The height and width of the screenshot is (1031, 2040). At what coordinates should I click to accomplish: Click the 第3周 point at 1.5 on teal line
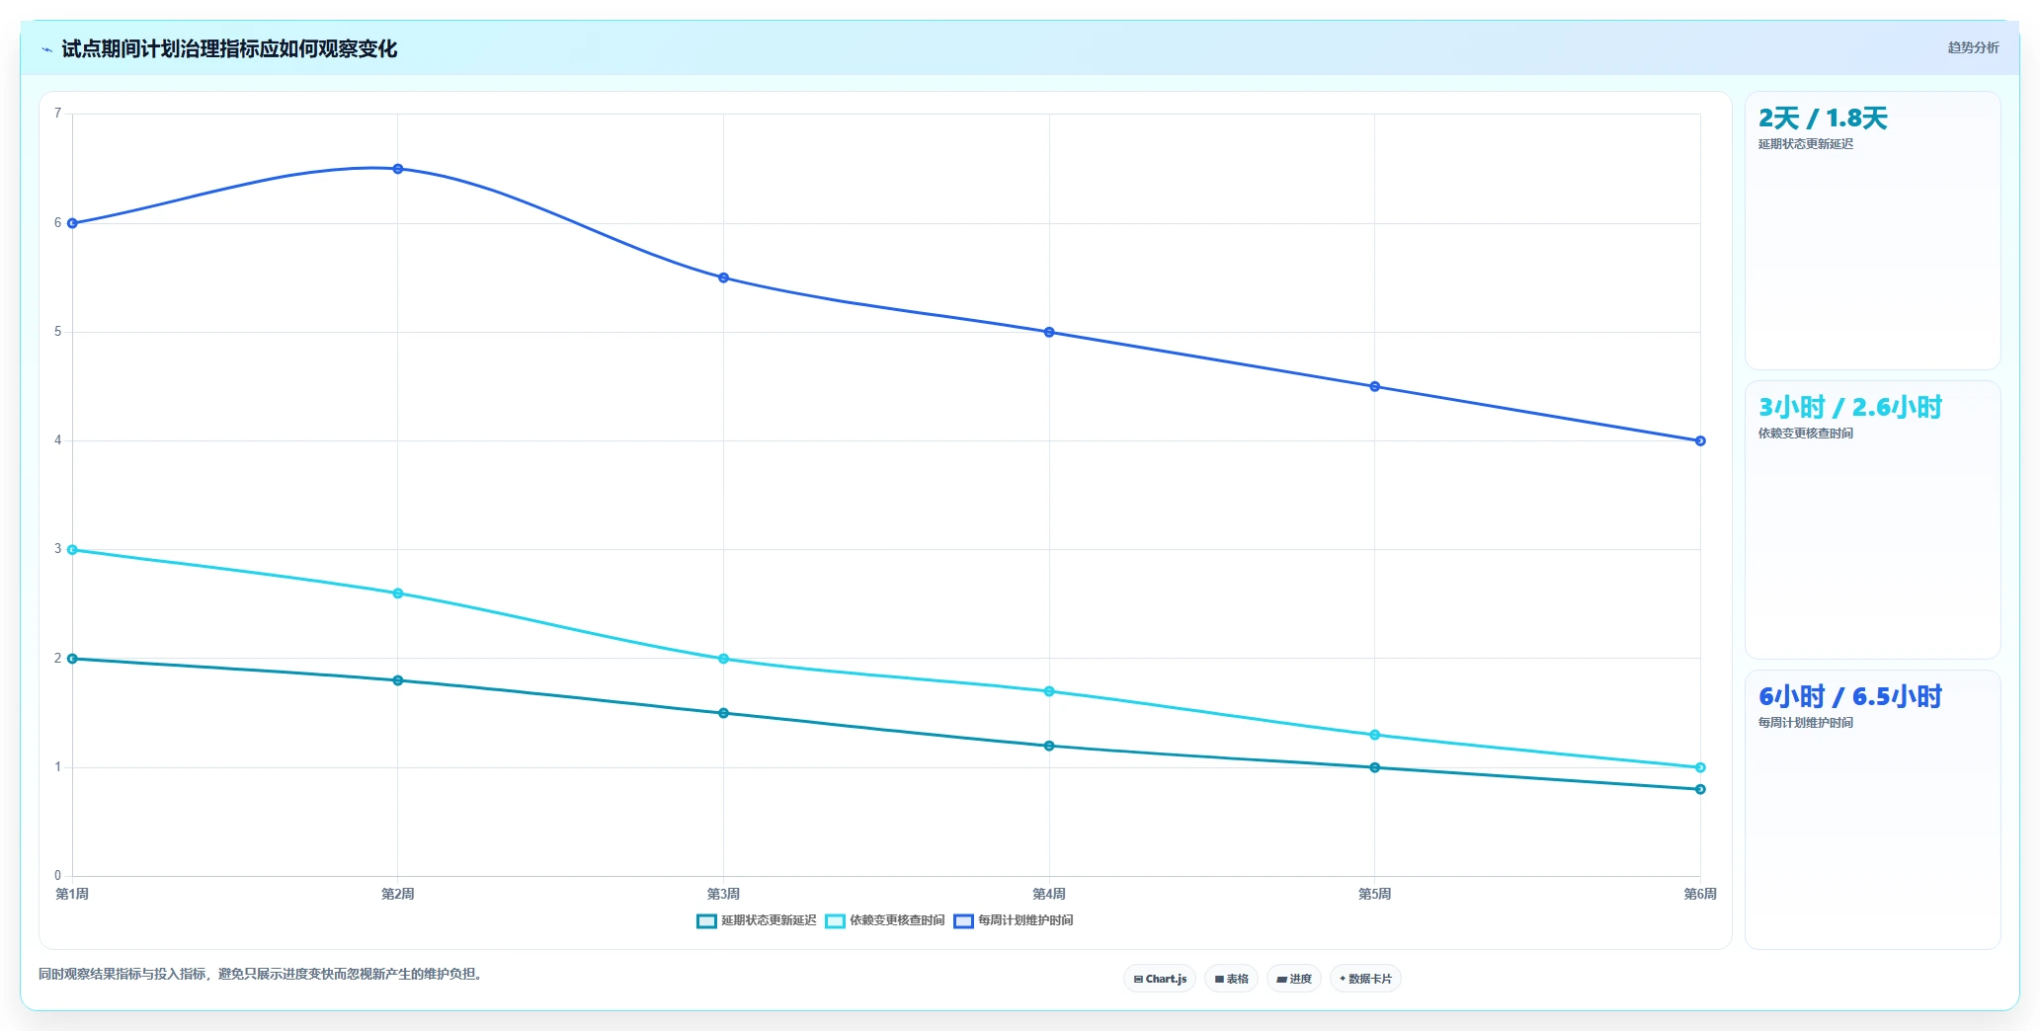(x=724, y=713)
